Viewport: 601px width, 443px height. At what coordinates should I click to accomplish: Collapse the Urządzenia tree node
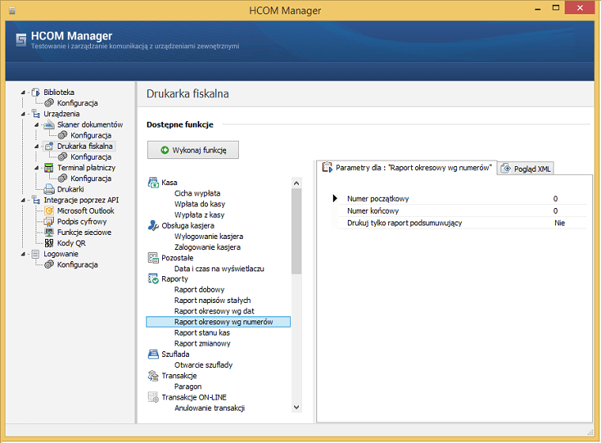pyautogui.click(x=24, y=114)
